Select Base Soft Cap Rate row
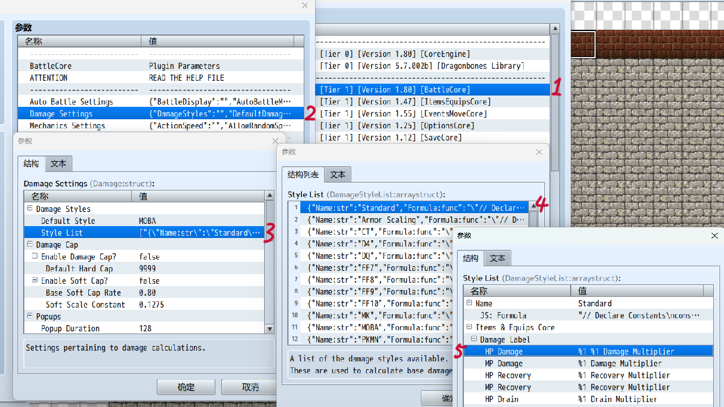724x407 pixels. [144, 292]
